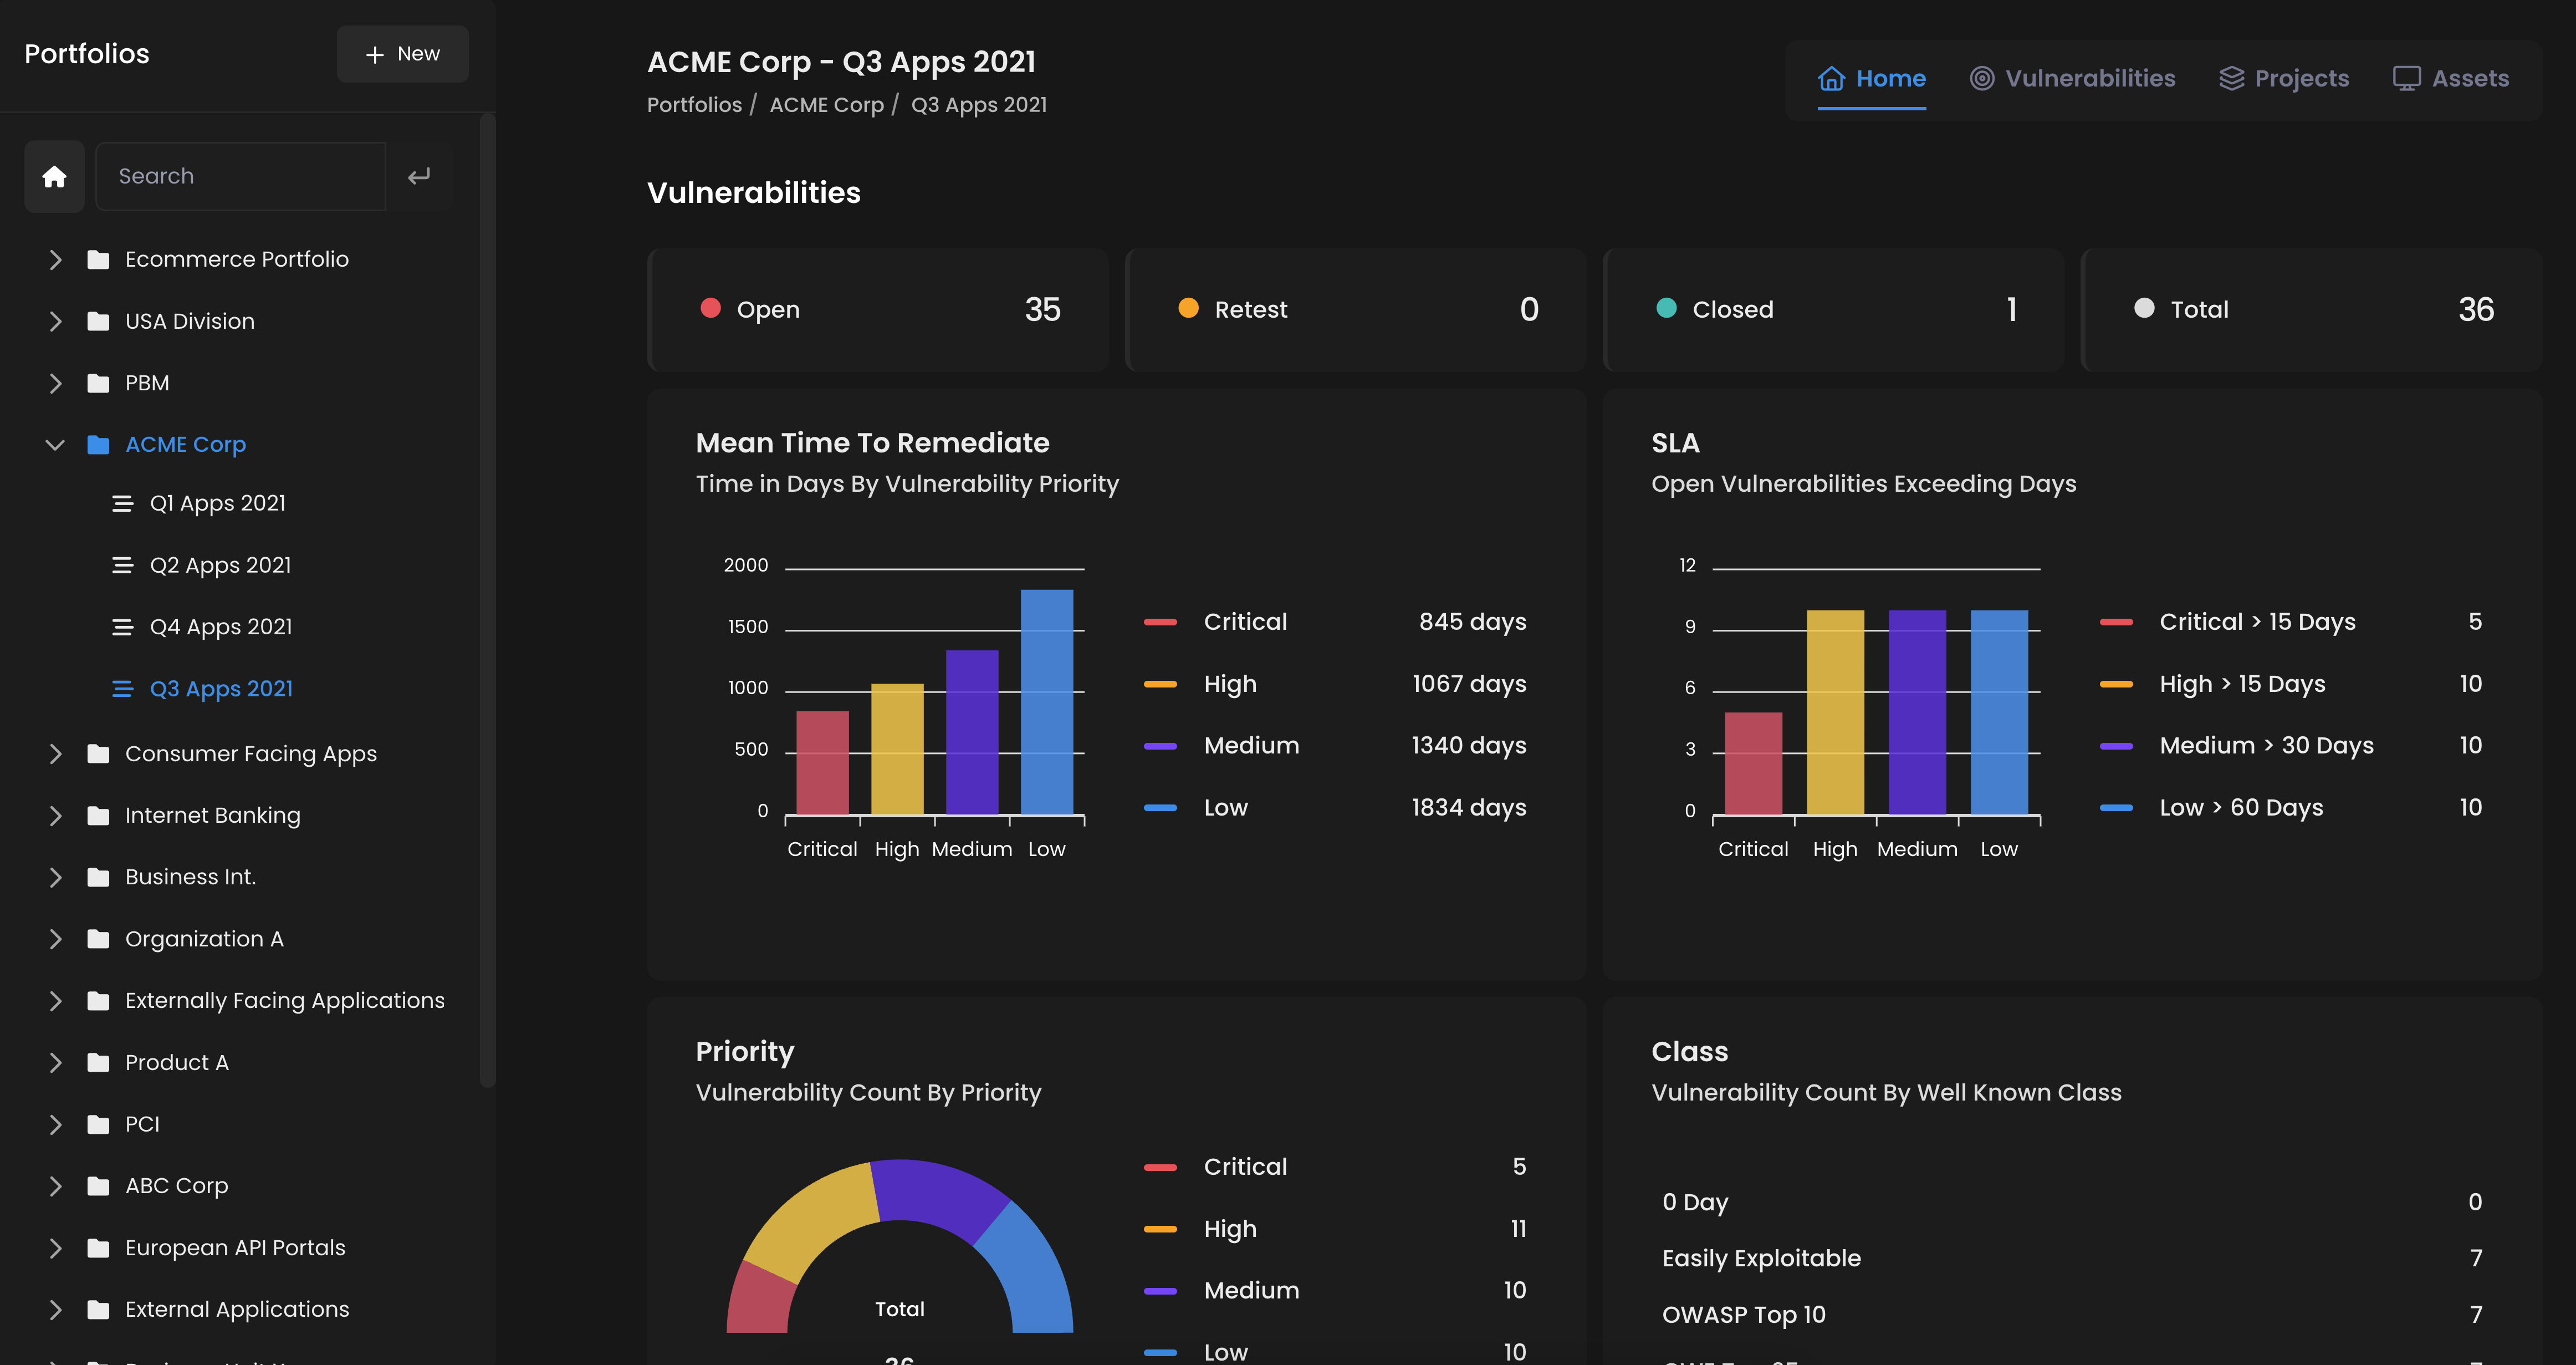The height and width of the screenshot is (1365, 2576).
Task: Expand the Internet Banking folder
Action: pos(55,816)
